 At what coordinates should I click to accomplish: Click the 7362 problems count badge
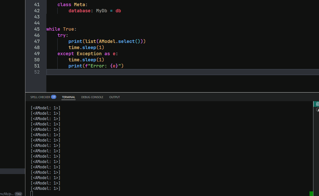tap(18, 194)
